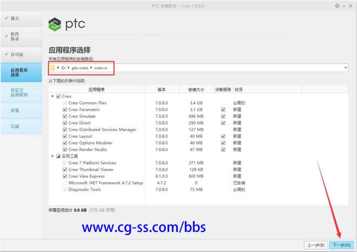Click the 上一步(B) button

pos(315,245)
